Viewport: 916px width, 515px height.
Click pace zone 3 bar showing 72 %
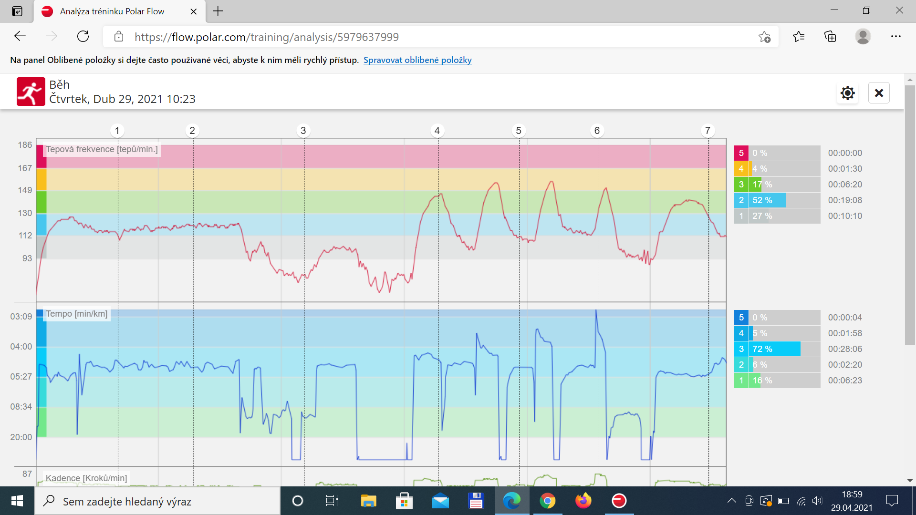click(784, 349)
